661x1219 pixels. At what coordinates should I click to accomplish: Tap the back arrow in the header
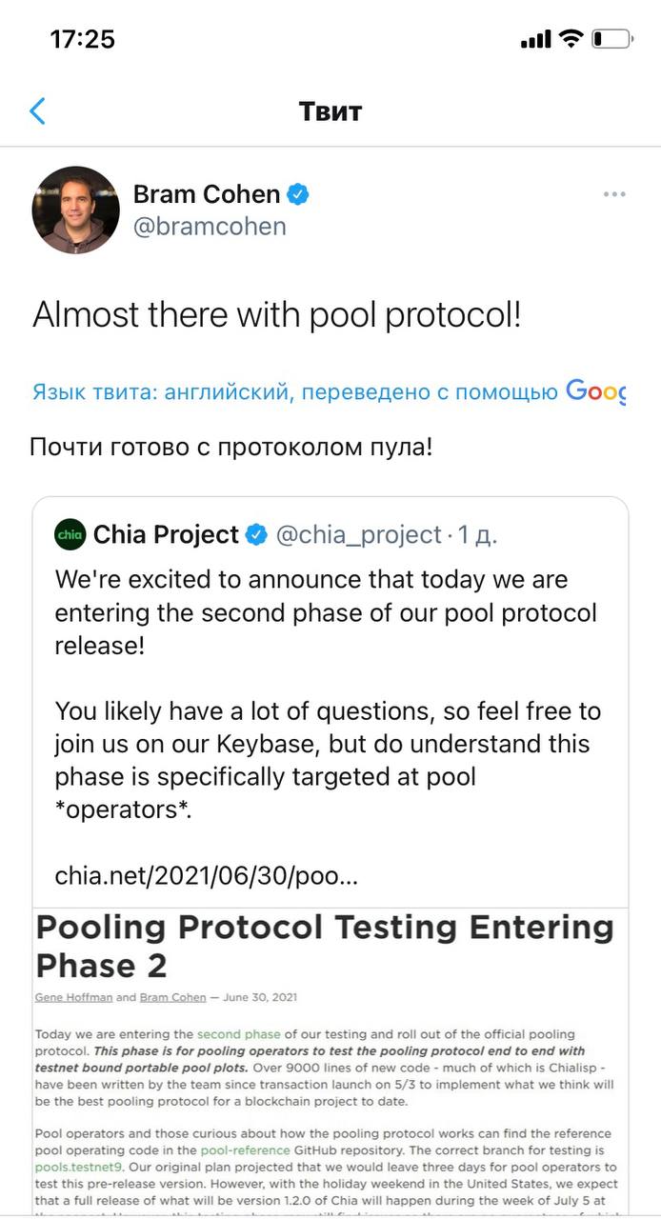pyautogui.click(x=37, y=111)
